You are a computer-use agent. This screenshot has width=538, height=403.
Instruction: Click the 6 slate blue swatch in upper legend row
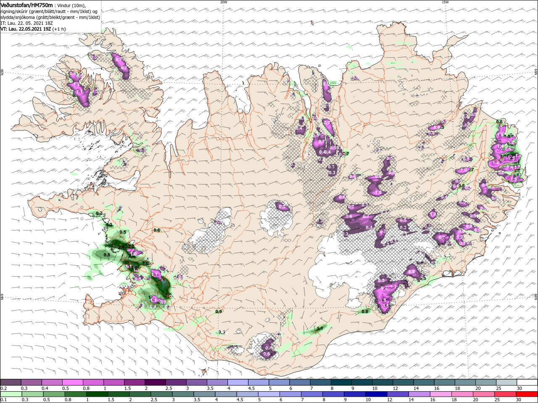[300, 382]
